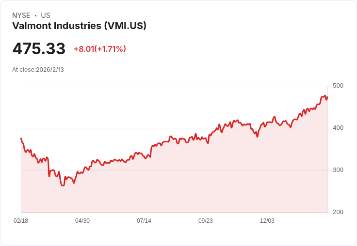Screen dimensions: 357x246
Task: Select the 07/14 date on x-axis
Action: (144, 221)
